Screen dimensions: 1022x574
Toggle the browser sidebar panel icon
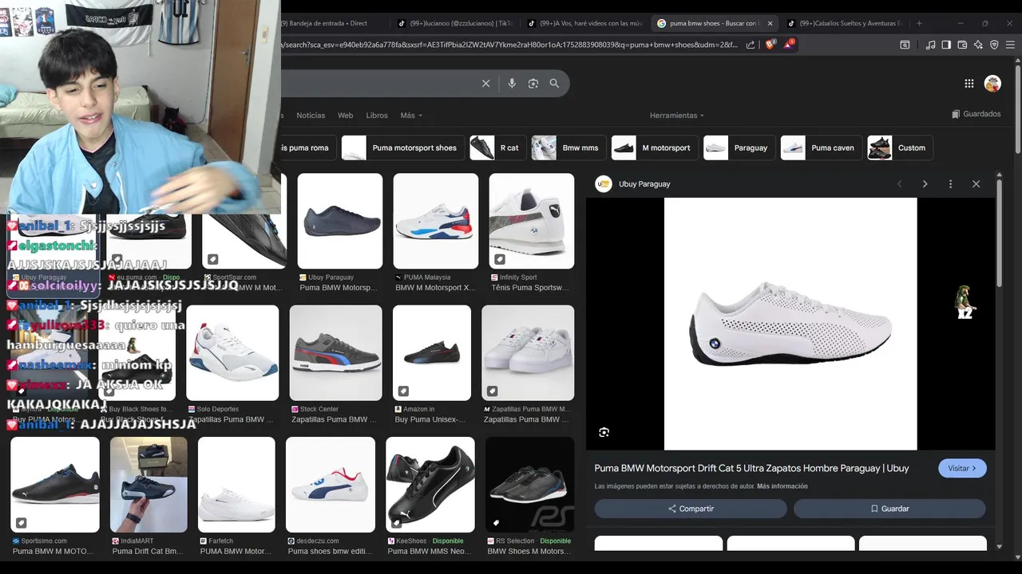(x=946, y=45)
